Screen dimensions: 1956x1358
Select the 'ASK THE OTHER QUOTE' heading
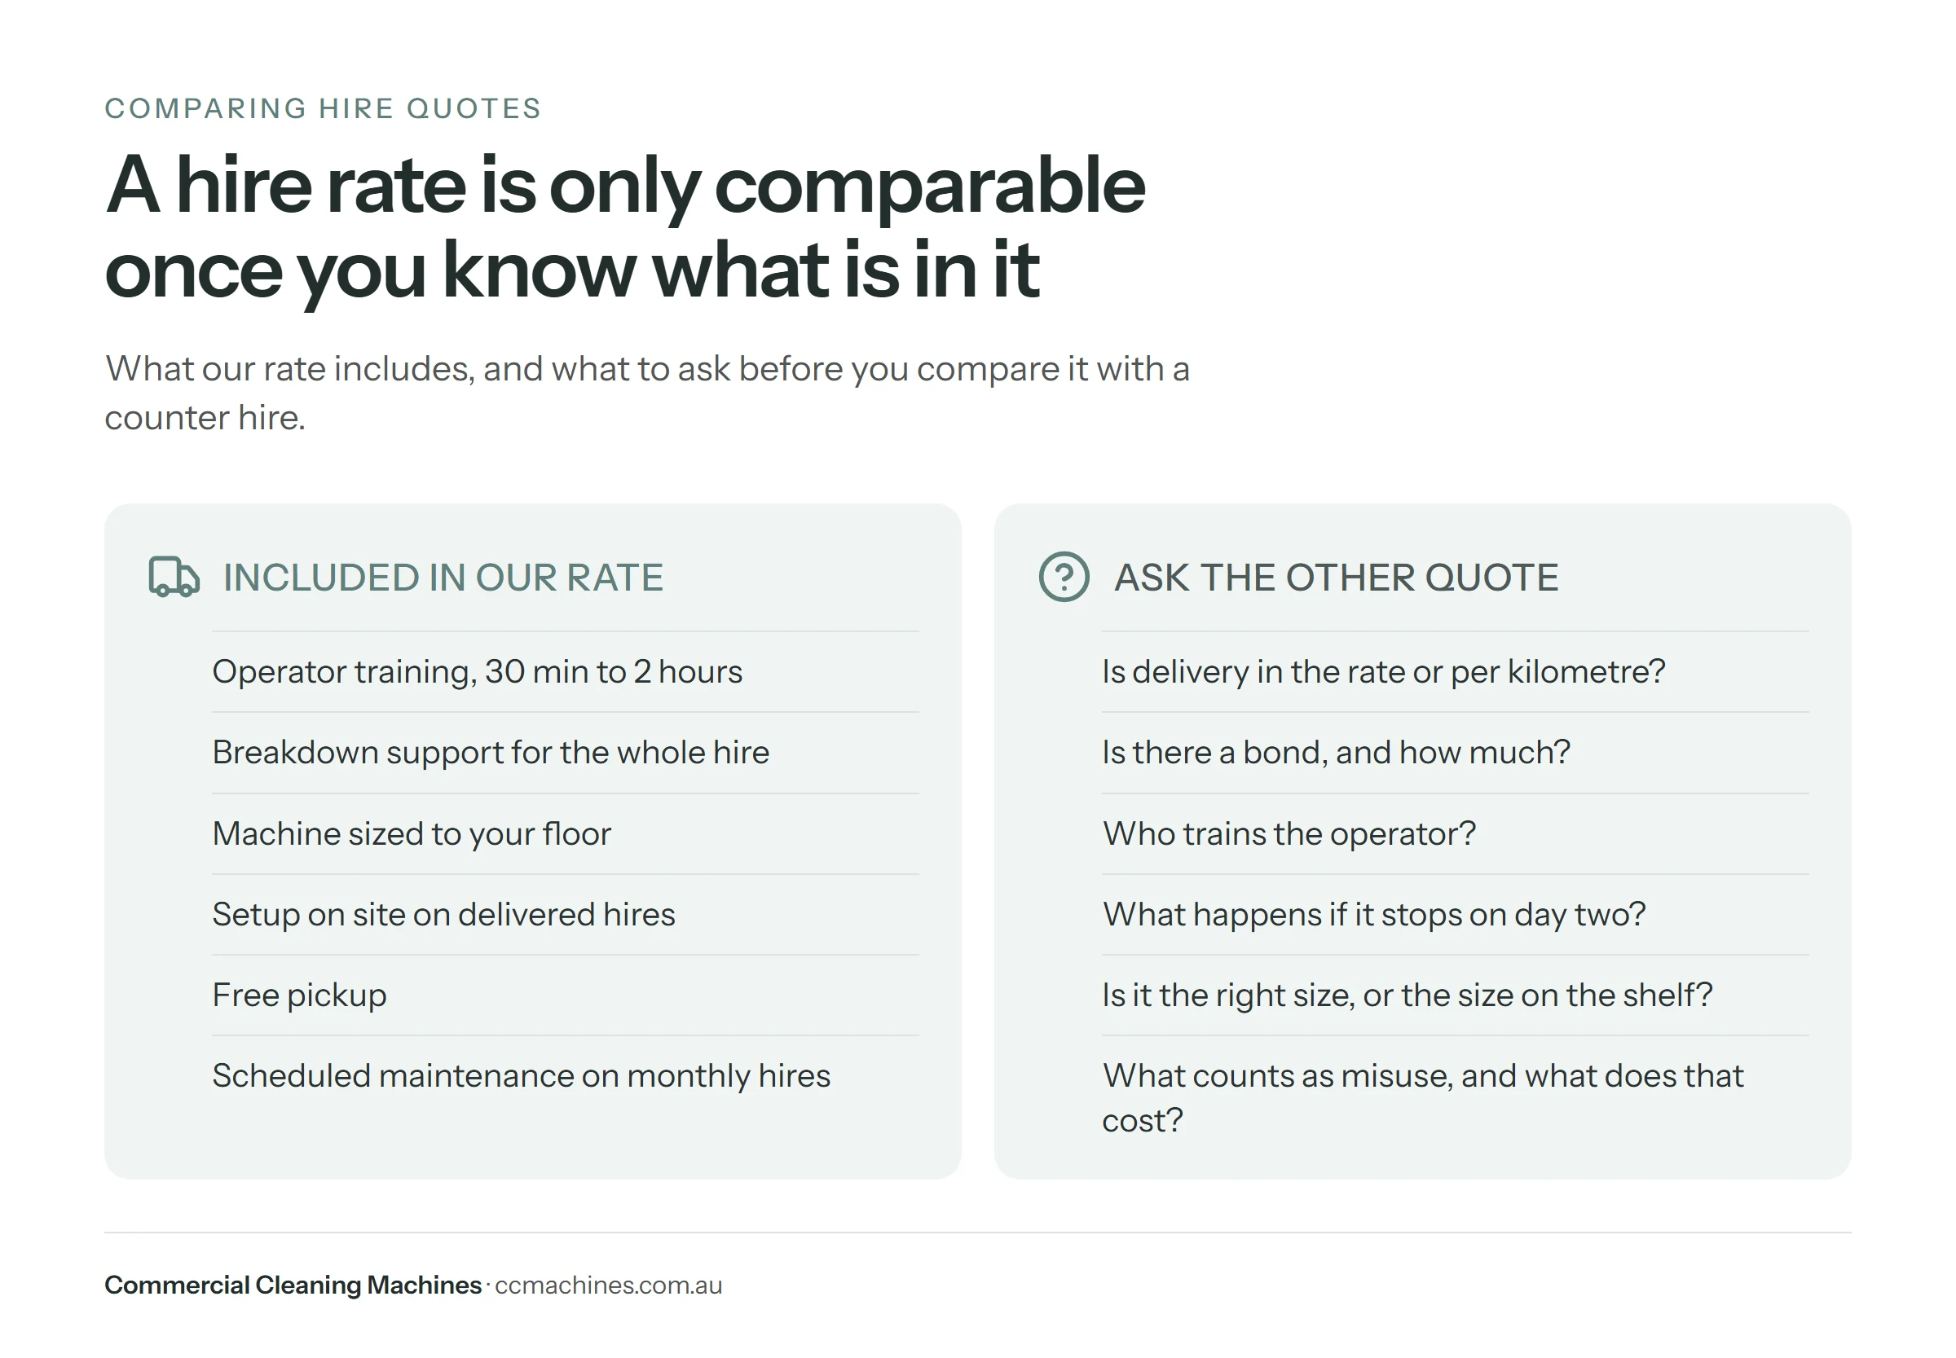[x=1336, y=578]
